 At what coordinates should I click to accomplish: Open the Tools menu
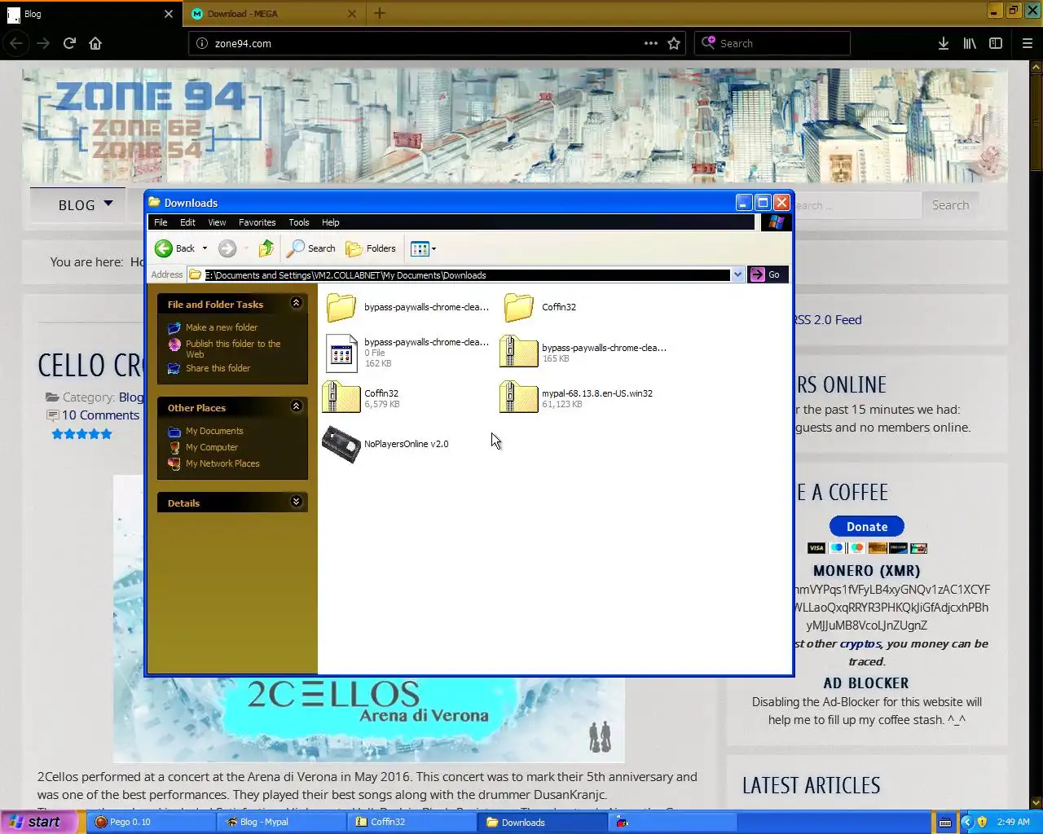tap(298, 222)
